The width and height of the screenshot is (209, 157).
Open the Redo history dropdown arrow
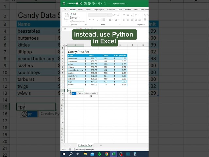pyautogui.click(x=102, y=4)
